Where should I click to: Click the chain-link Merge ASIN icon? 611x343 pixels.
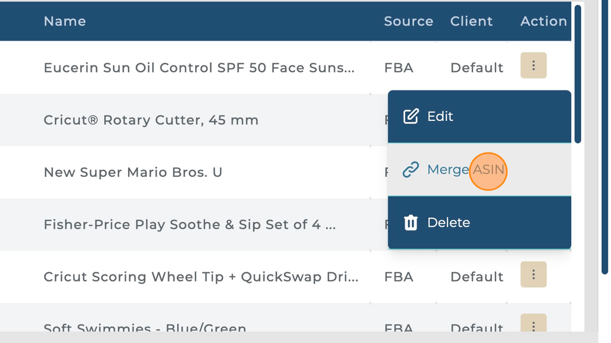tap(410, 170)
